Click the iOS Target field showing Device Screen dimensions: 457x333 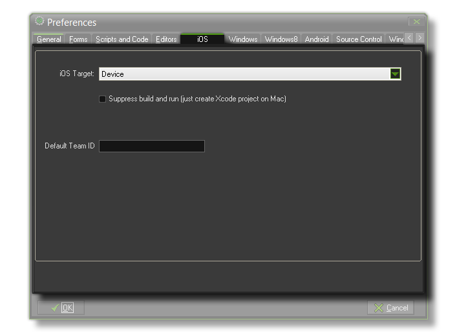[244, 74]
